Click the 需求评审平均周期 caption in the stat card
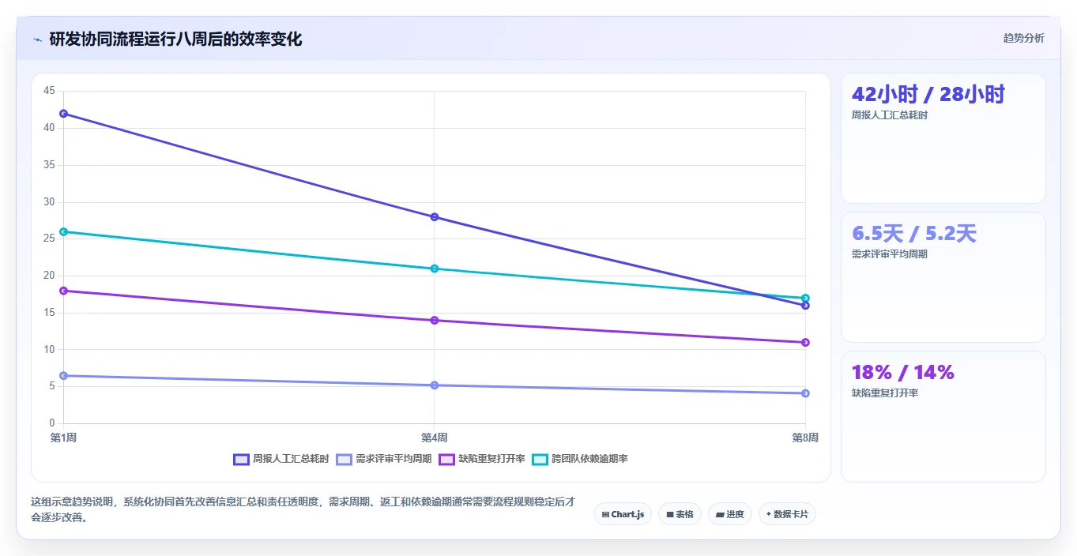Screen dimensions: 1077x556 (889, 254)
